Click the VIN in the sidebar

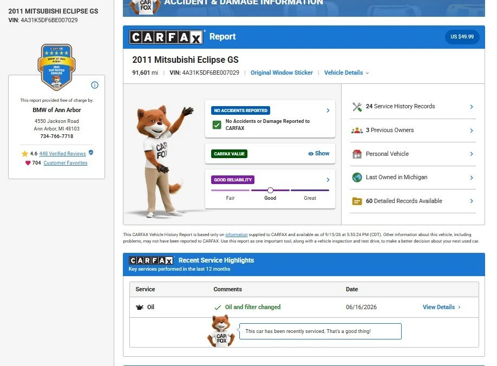pyautogui.click(x=43, y=20)
